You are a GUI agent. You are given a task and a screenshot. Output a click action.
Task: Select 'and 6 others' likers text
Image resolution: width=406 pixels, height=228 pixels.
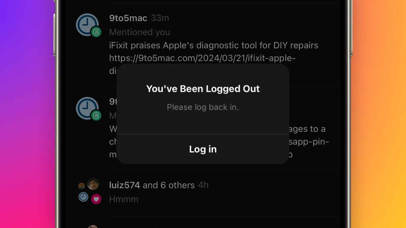(x=169, y=185)
